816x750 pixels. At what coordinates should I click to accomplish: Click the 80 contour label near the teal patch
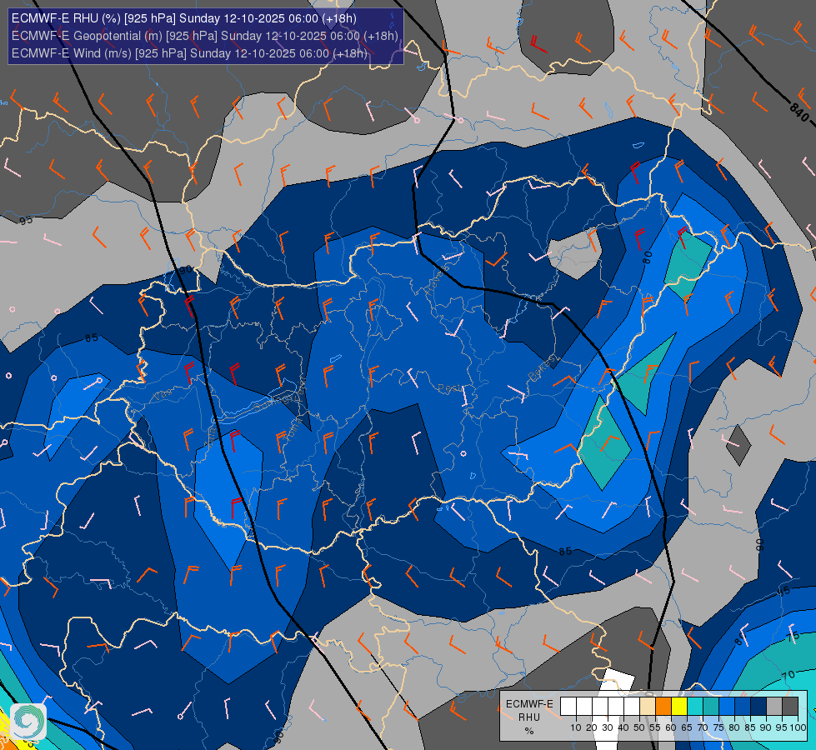pyautogui.click(x=648, y=257)
